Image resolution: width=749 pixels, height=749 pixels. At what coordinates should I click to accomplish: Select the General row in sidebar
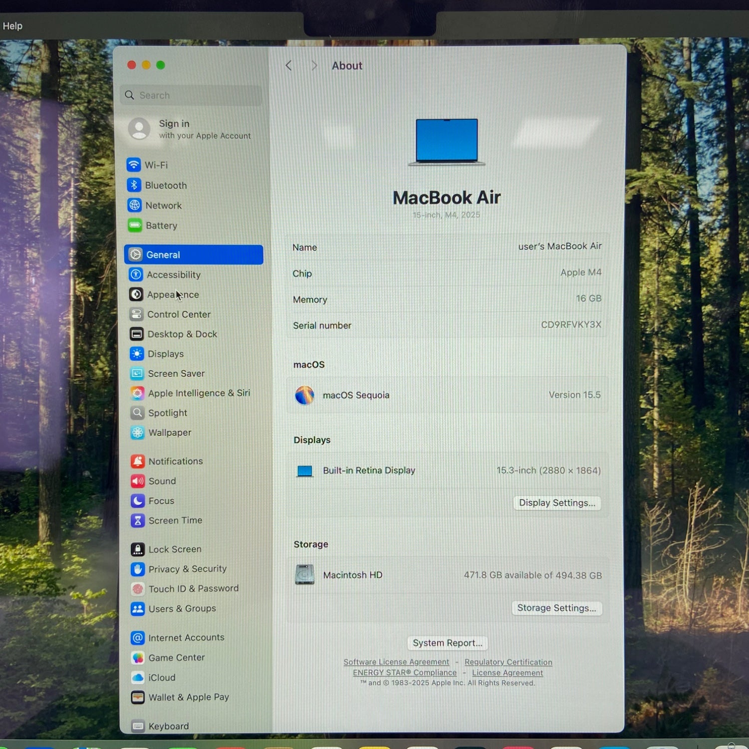tap(194, 255)
